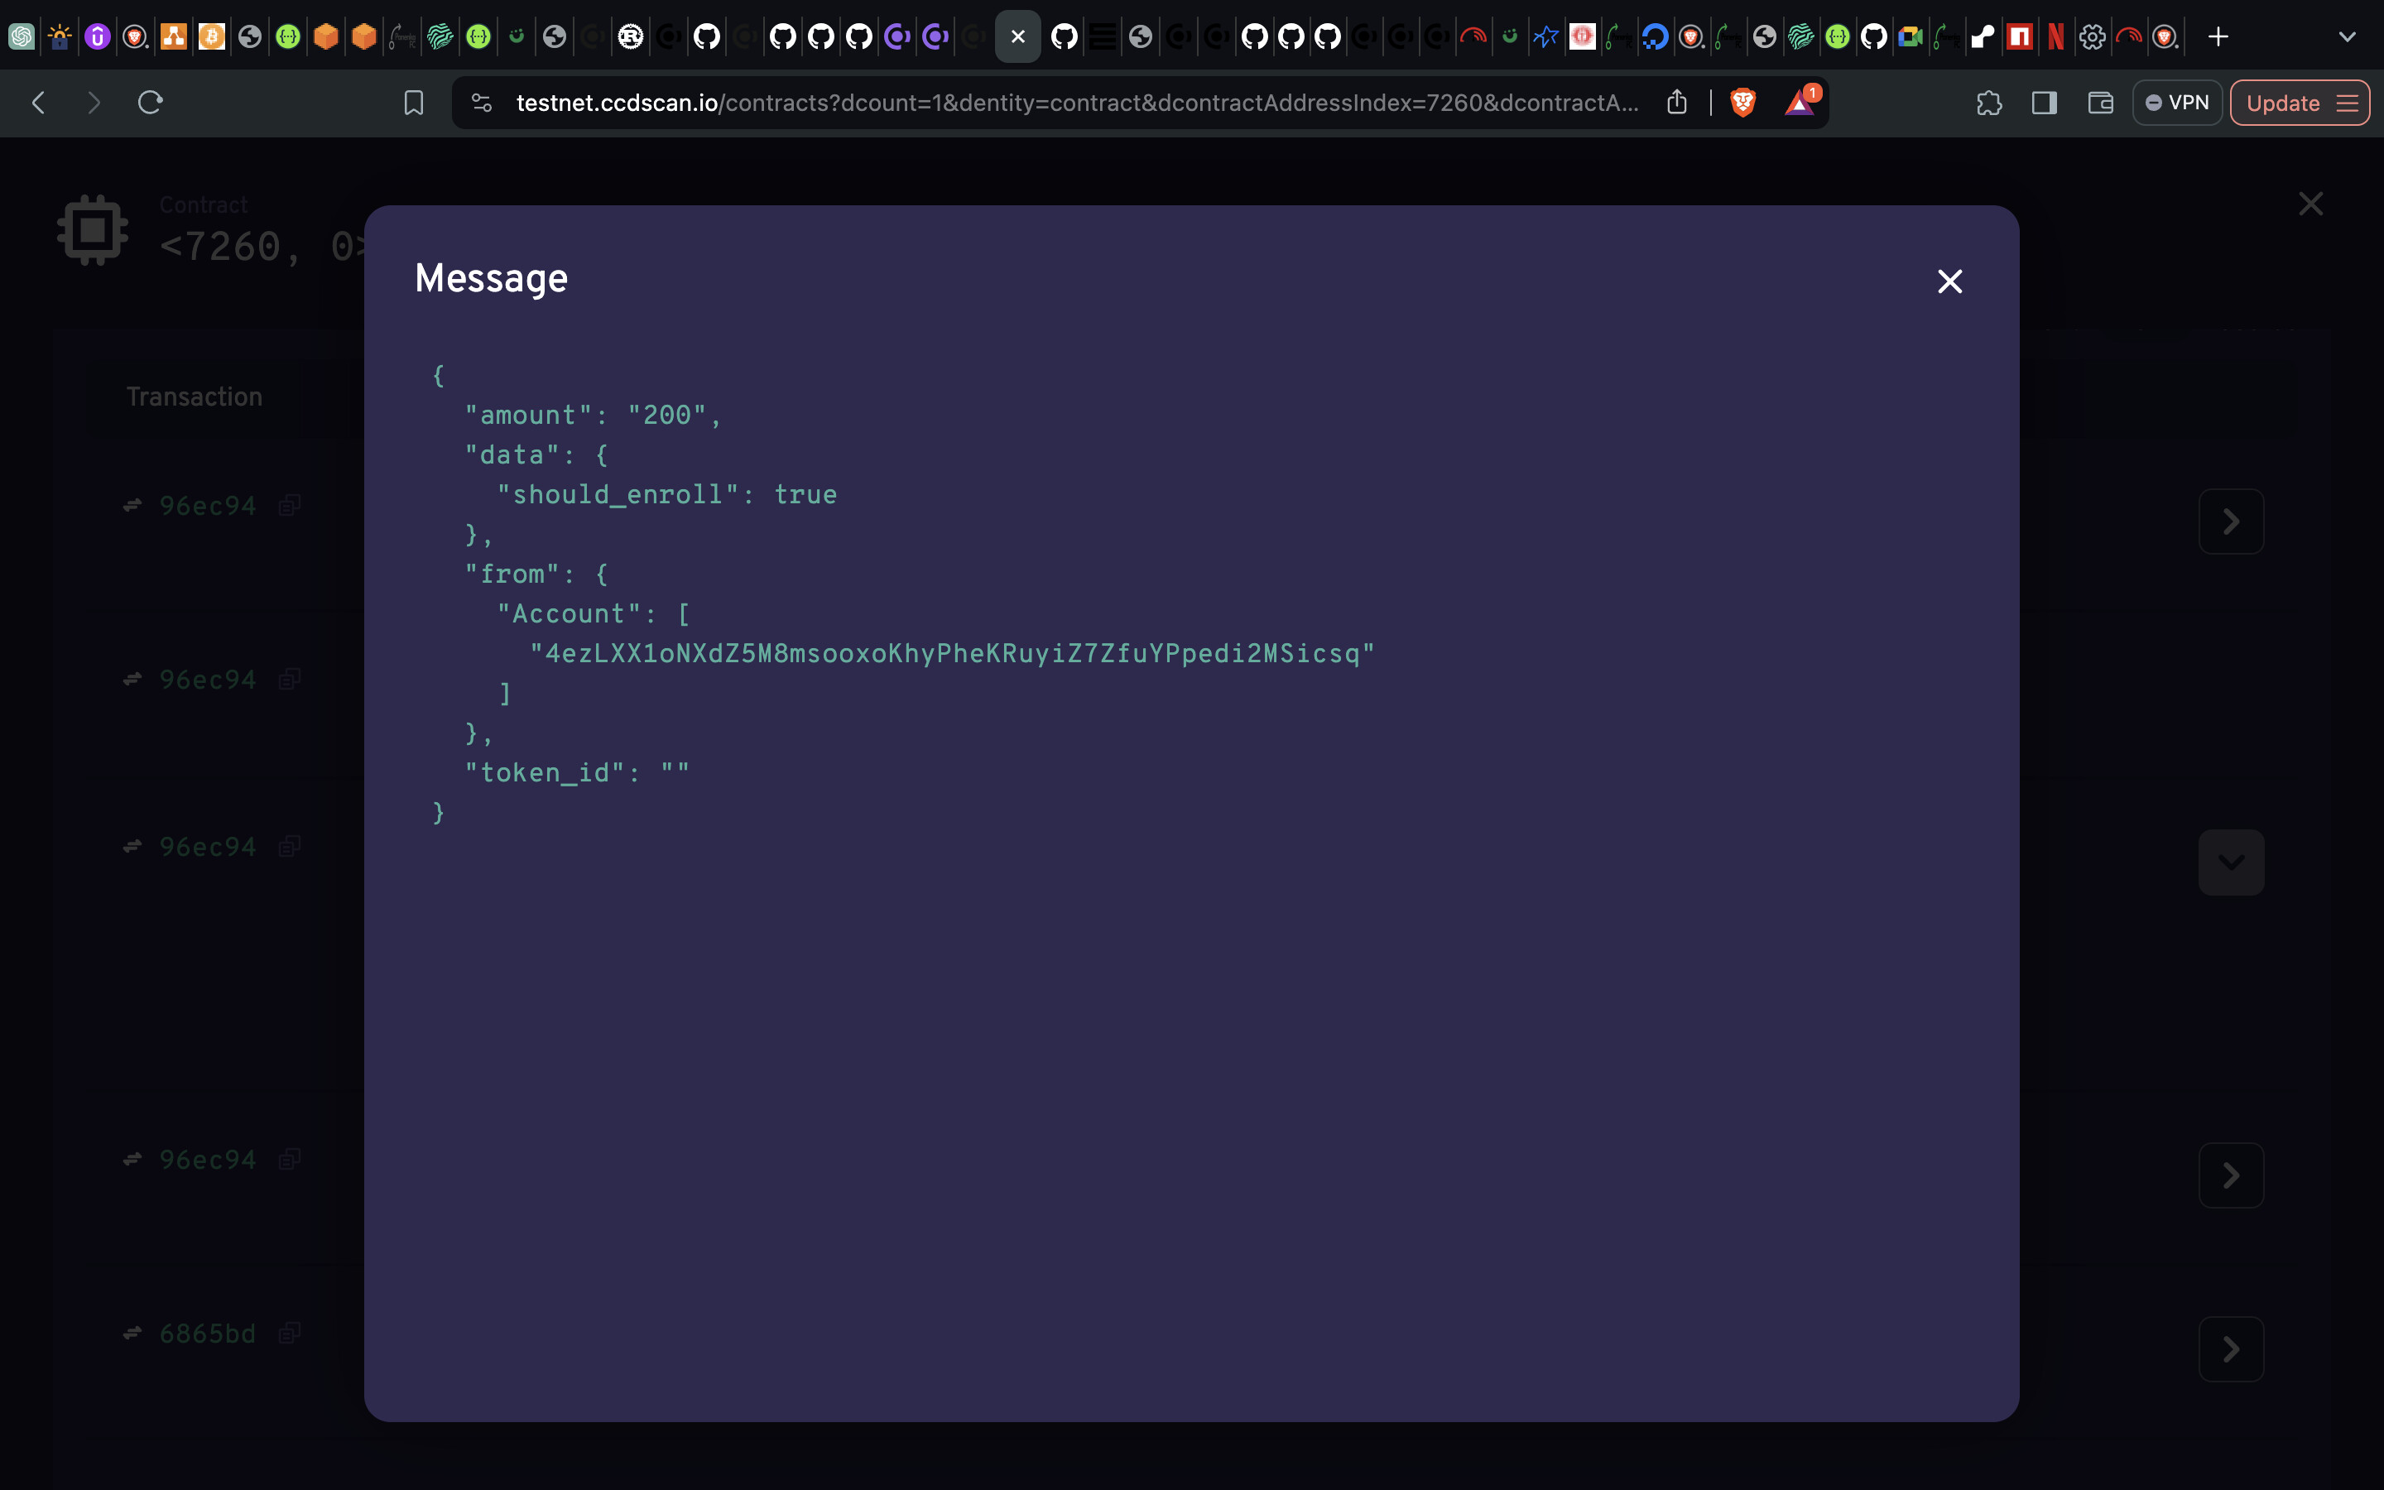The image size is (2384, 1490).
Task: Open Brave Rewards triangle icon
Action: 1800,103
